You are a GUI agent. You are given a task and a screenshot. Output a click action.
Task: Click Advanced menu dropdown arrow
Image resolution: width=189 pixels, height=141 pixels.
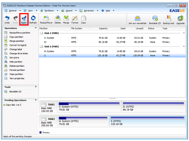[97, 11]
